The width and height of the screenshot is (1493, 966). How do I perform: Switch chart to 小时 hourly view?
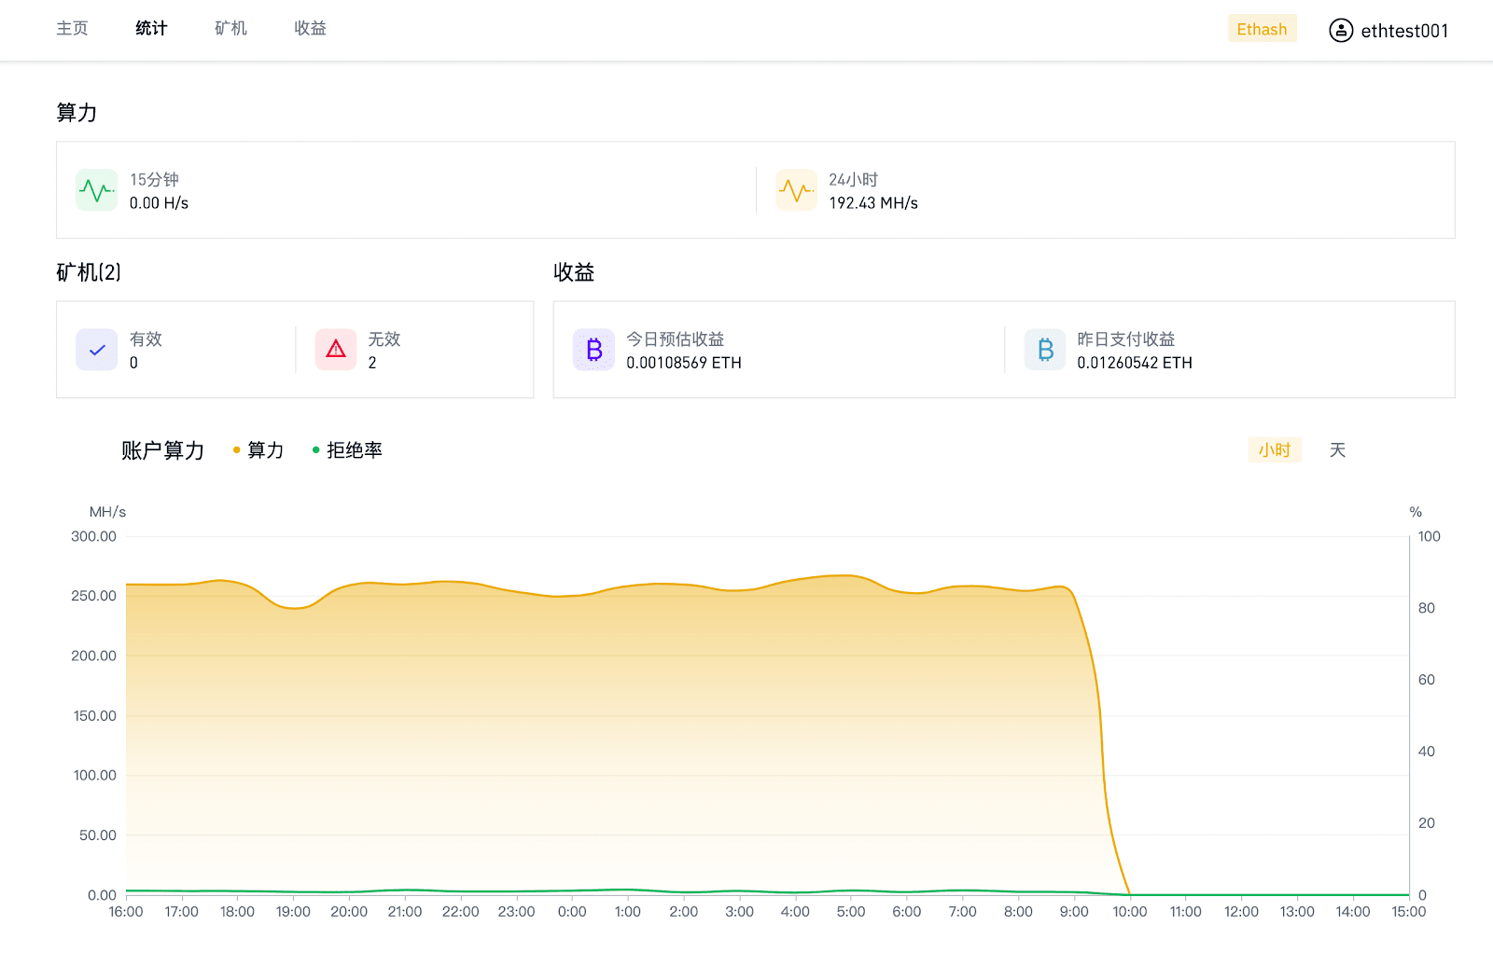point(1275,450)
